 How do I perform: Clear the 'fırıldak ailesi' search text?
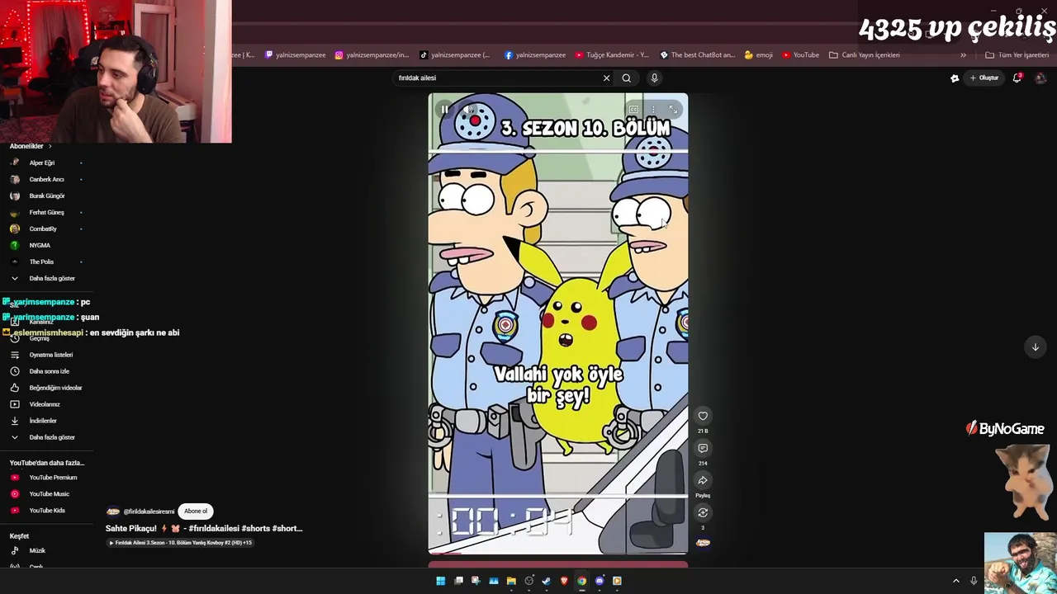pos(606,78)
